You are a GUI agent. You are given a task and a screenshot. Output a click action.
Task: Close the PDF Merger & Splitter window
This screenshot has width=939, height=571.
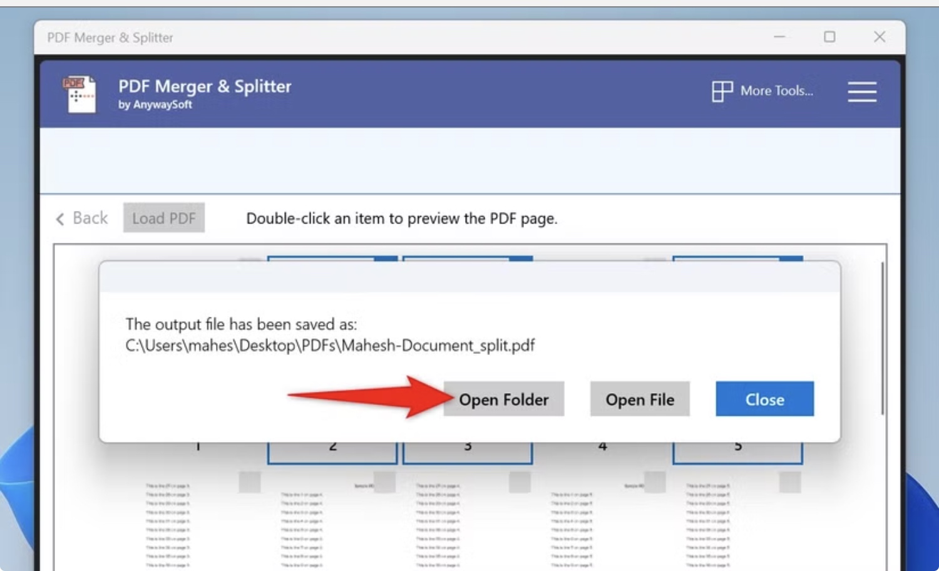[x=880, y=37]
